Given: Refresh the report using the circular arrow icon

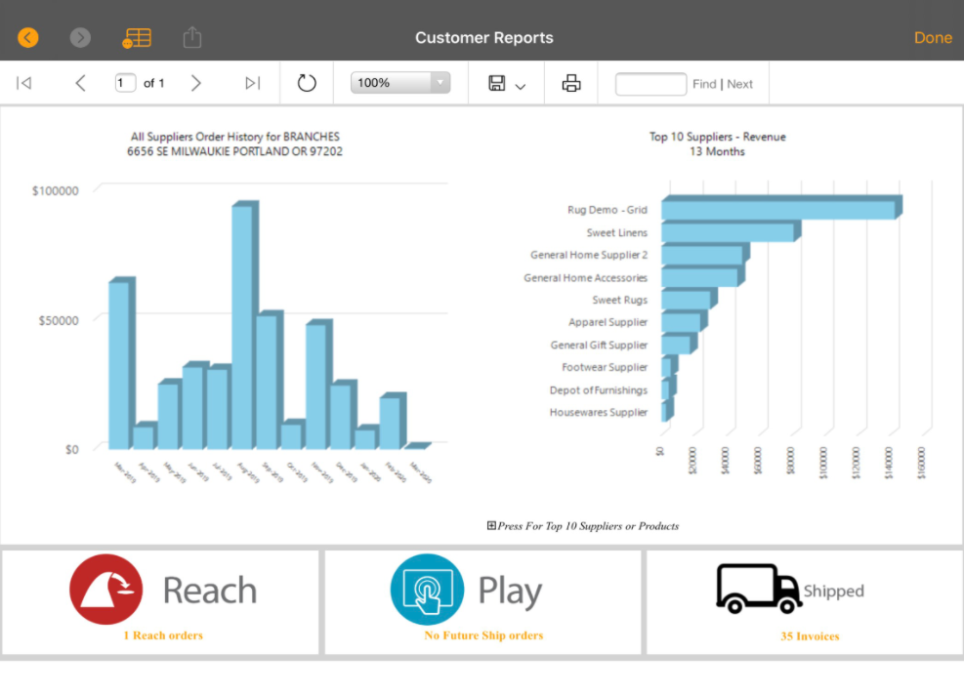Looking at the screenshot, I should click(306, 83).
